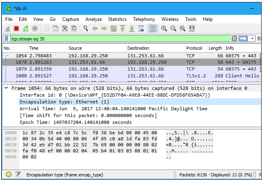Reload the capture file icon
Viewport: 264px width, 182px height.
pos(74,28)
